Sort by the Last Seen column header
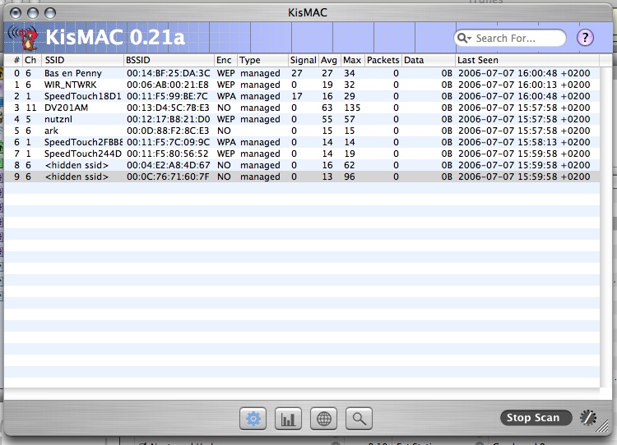Viewport: 617px width, 445px height. pos(527,60)
